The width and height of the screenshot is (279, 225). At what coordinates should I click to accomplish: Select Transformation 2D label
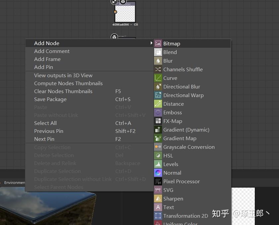pyautogui.click(x=186, y=216)
